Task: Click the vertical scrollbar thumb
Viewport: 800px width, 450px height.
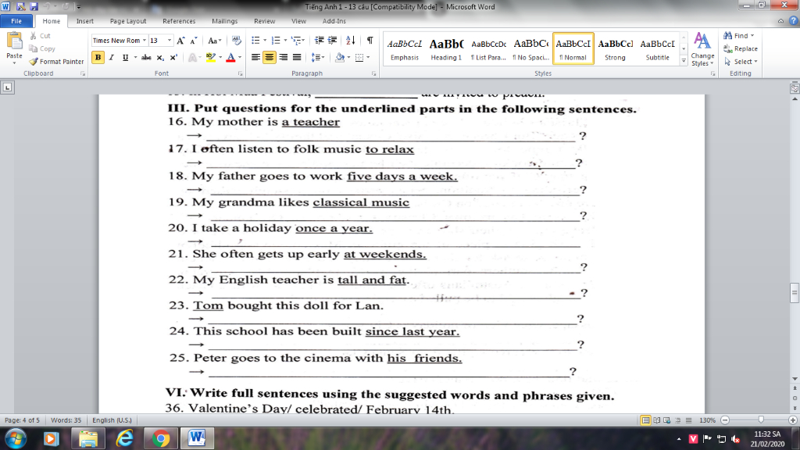Action: 795,293
